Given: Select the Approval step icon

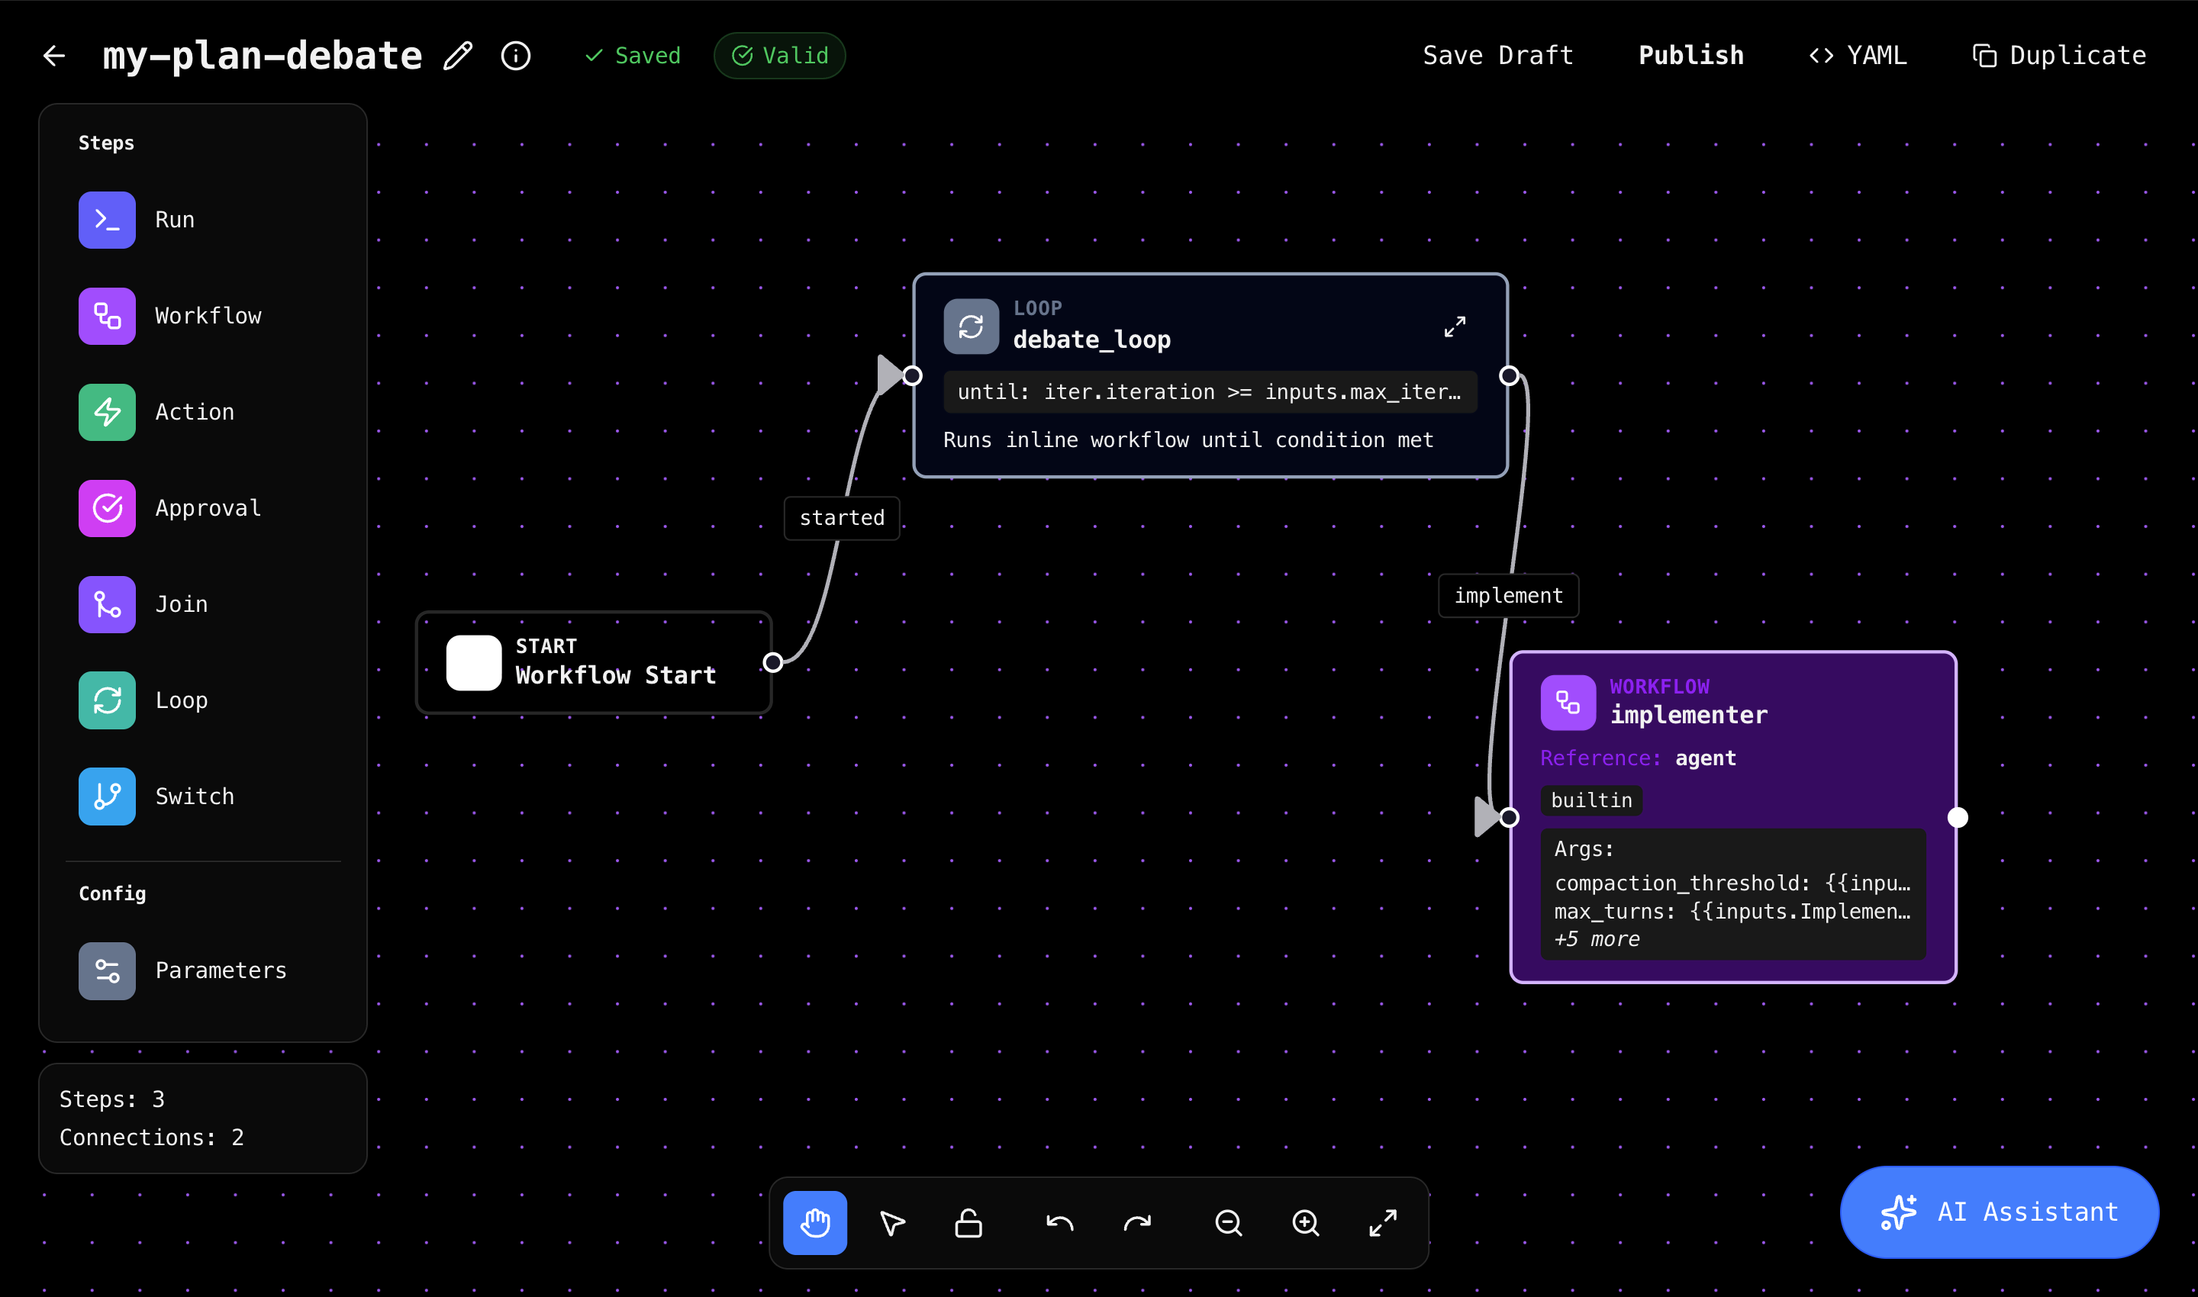Looking at the screenshot, I should pos(107,509).
